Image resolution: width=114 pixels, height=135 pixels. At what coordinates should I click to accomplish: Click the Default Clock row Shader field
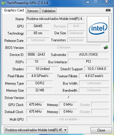[100, 112]
